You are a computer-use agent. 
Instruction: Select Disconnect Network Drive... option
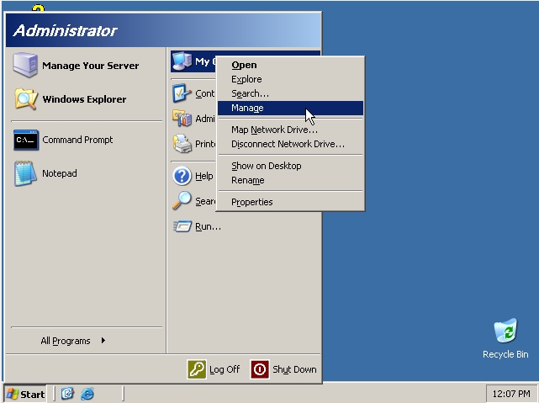pos(290,144)
